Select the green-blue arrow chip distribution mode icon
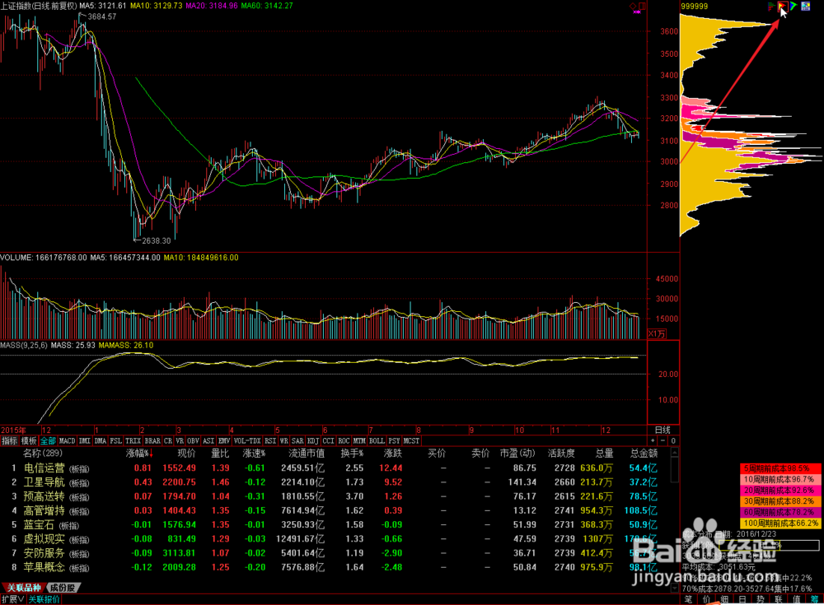The height and width of the screenshot is (605, 824). (x=794, y=7)
